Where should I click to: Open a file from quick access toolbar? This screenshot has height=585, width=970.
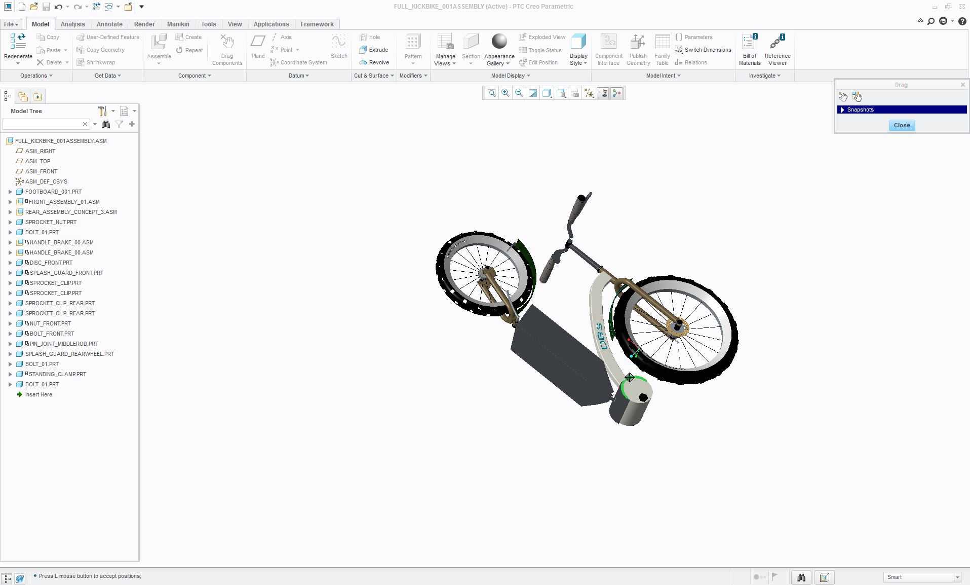click(x=33, y=7)
